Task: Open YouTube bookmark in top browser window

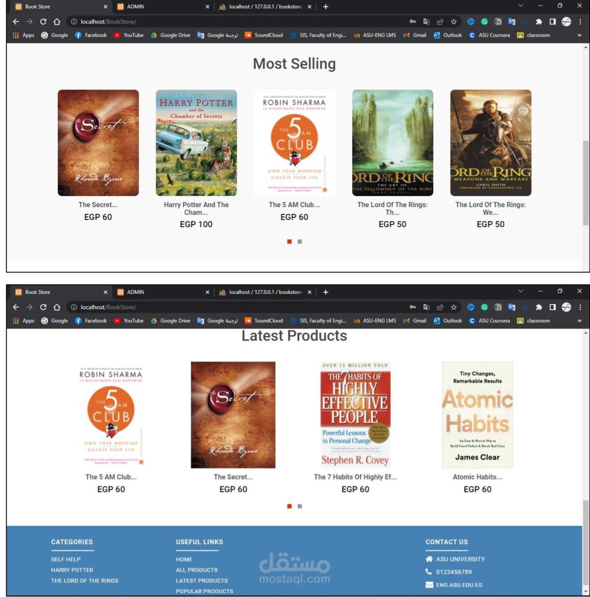Action: click(x=129, y=35)
